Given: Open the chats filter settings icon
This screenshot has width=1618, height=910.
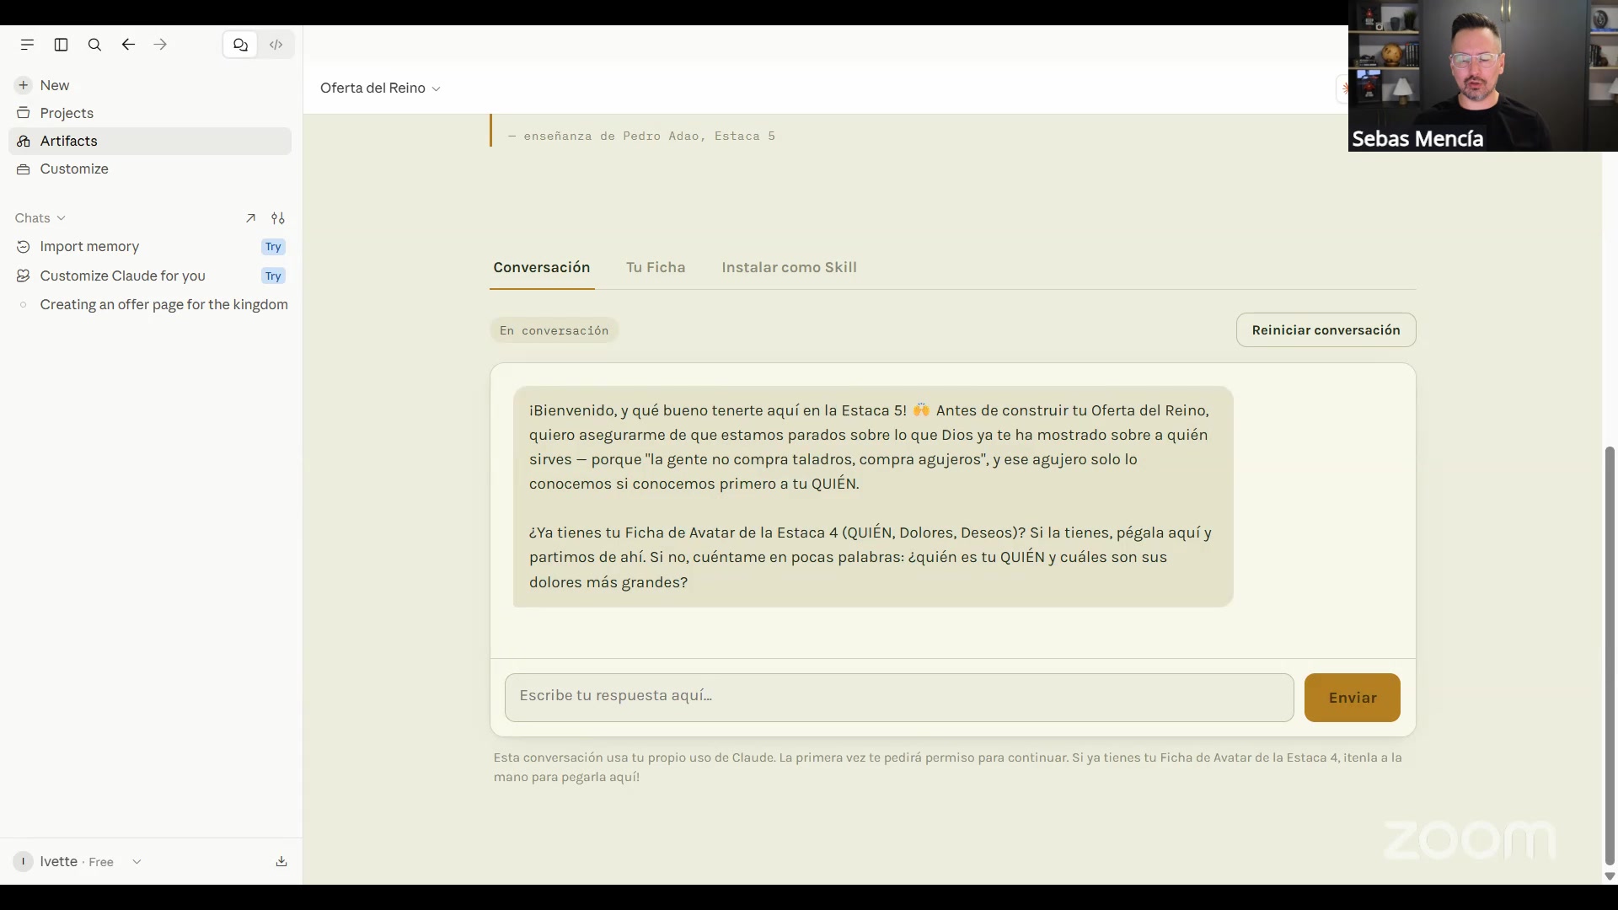Looking at the screenshot, I should [278, 218].
